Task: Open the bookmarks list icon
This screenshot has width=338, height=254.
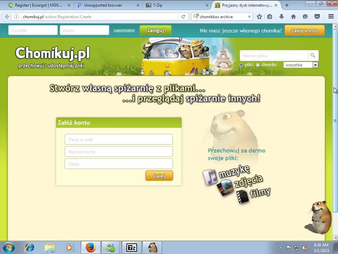Action: pyautogui.click(x=270, y=17)
